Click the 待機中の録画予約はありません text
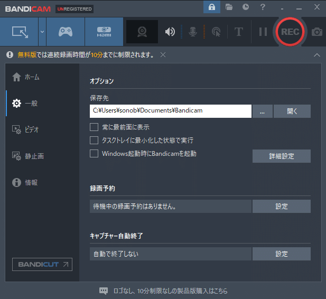 [x=135, y=206]
